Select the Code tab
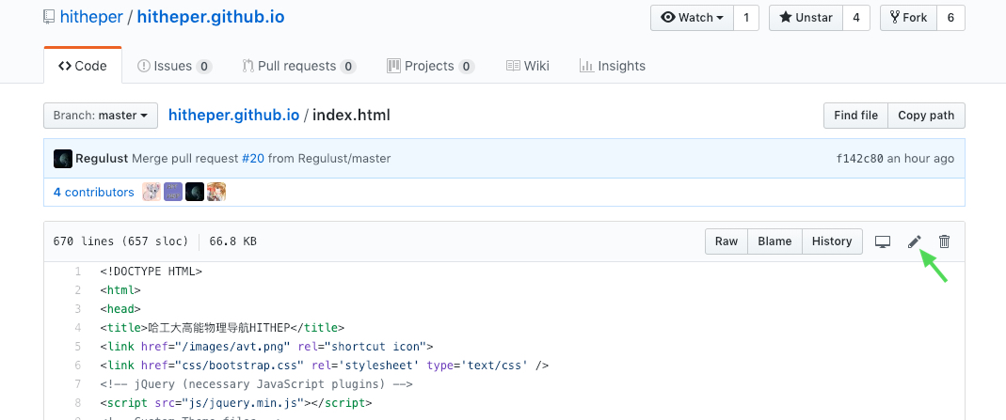 tap(83, 66)
